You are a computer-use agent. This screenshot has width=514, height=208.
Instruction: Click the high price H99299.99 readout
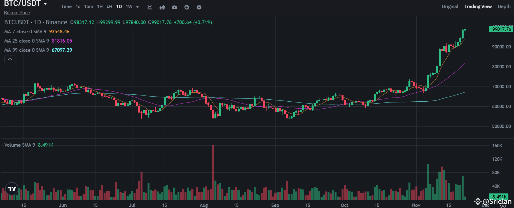[x=108, y=22]
